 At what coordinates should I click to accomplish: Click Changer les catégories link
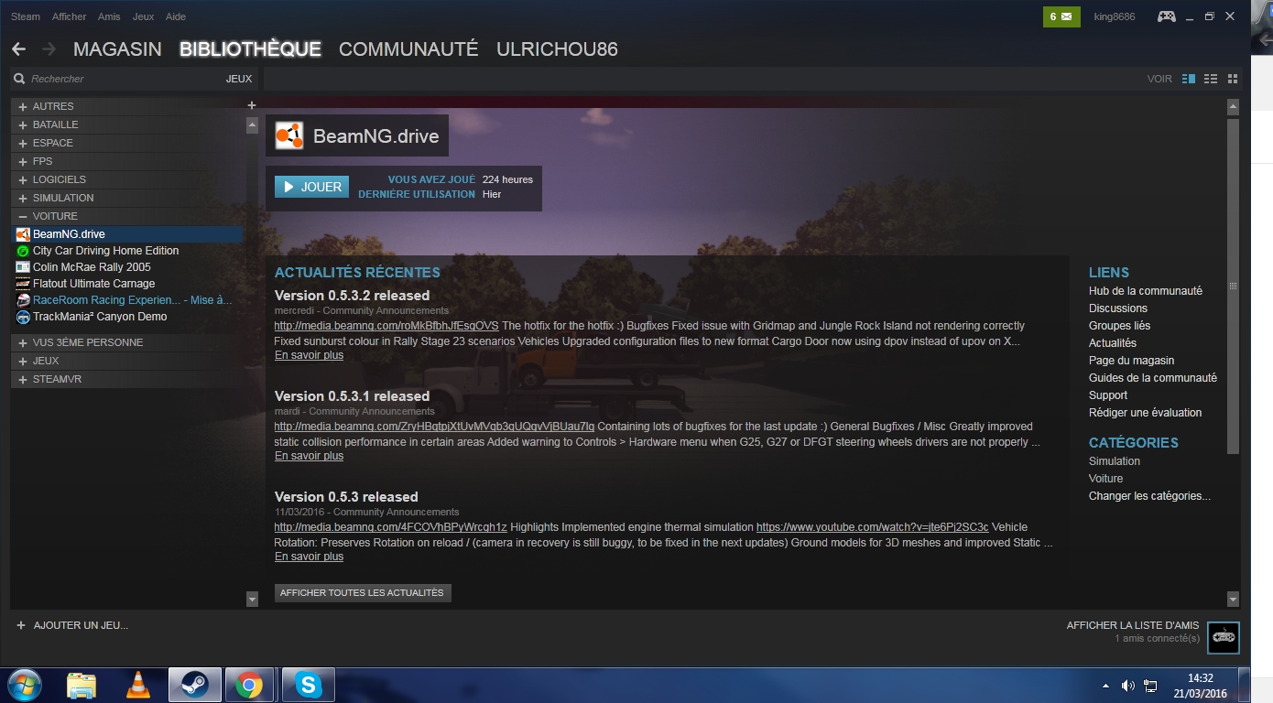(x=1149, y=496)
